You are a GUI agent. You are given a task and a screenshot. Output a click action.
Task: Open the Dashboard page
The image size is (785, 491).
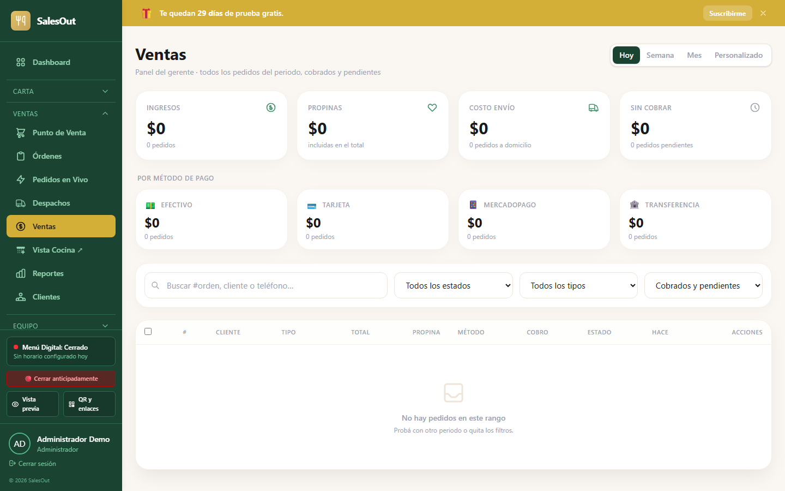point(61,62)
